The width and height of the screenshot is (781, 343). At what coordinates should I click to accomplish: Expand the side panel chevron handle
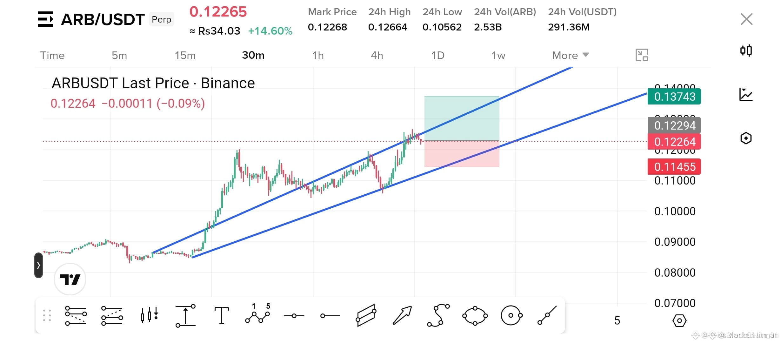pyautogui.click(x=38, y=265)
